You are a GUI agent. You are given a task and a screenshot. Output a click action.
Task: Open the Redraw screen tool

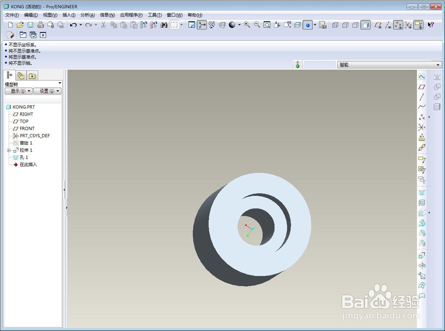tap(192, 25)
